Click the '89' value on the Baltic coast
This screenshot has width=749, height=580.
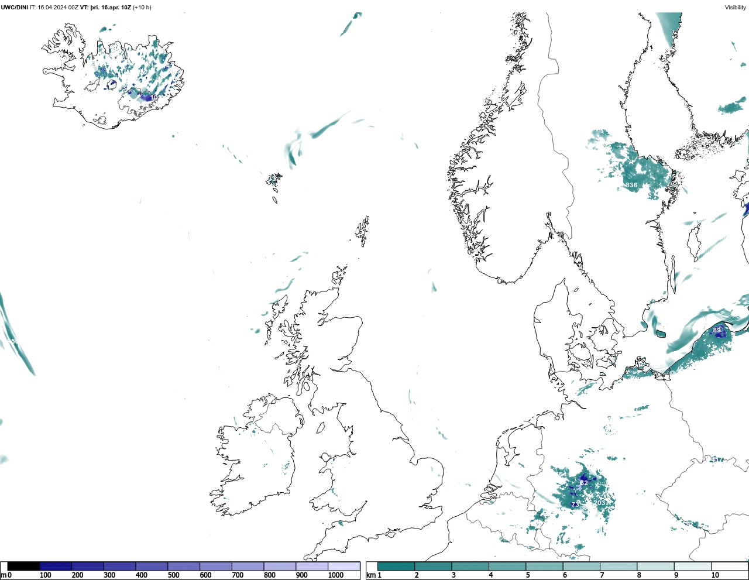coord(717,331)
